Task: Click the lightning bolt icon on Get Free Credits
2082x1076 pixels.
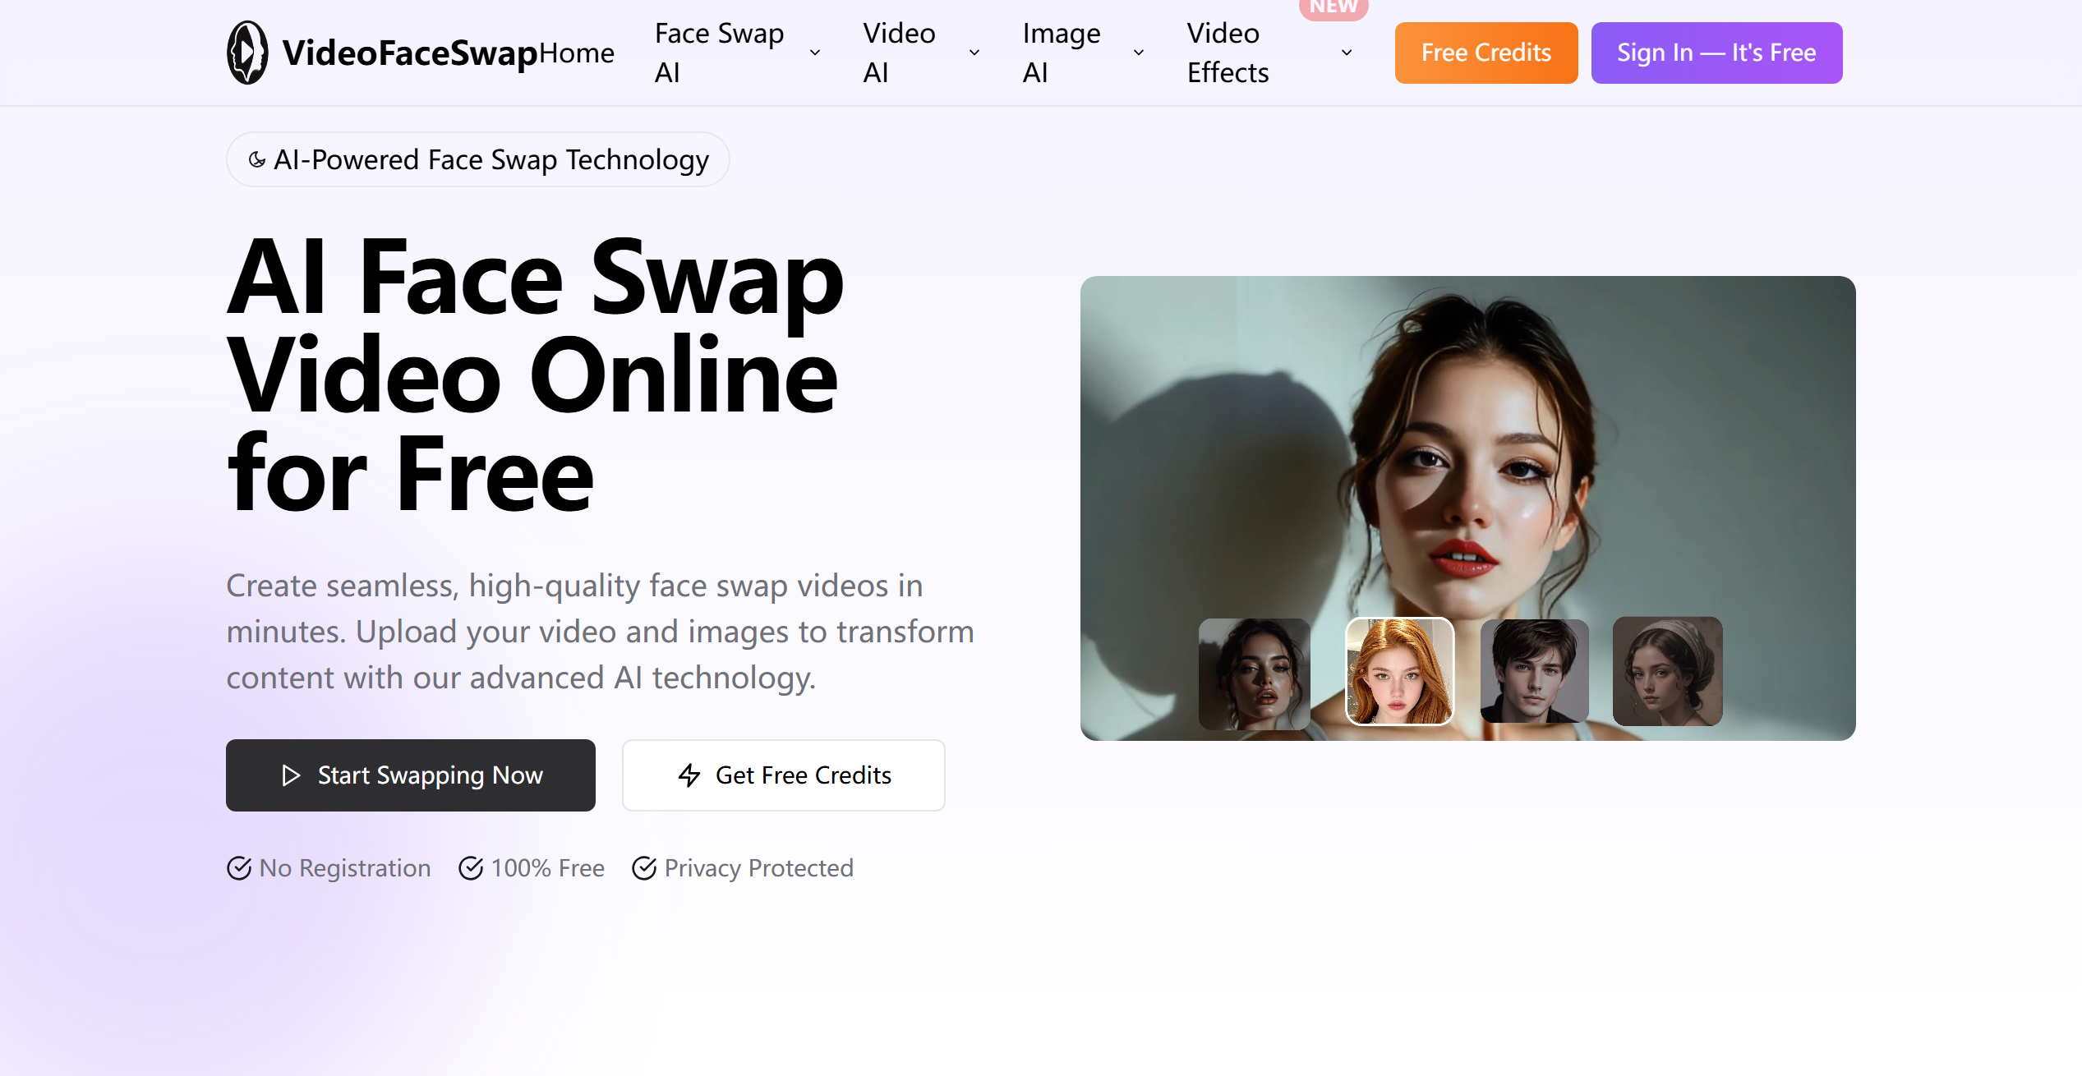Action: pyautogui.click(x=689, y=775)
